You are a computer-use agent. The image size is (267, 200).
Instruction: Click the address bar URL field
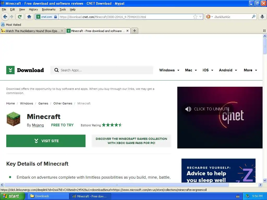pos(126,17)
